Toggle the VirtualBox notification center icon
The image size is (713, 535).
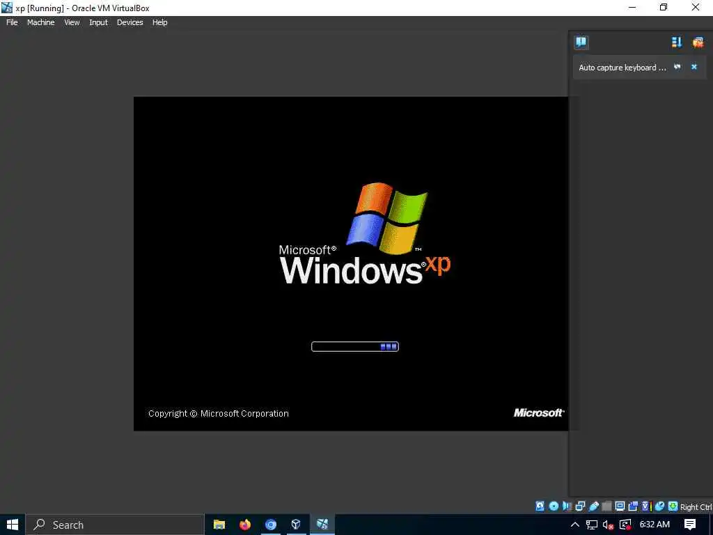581,42
